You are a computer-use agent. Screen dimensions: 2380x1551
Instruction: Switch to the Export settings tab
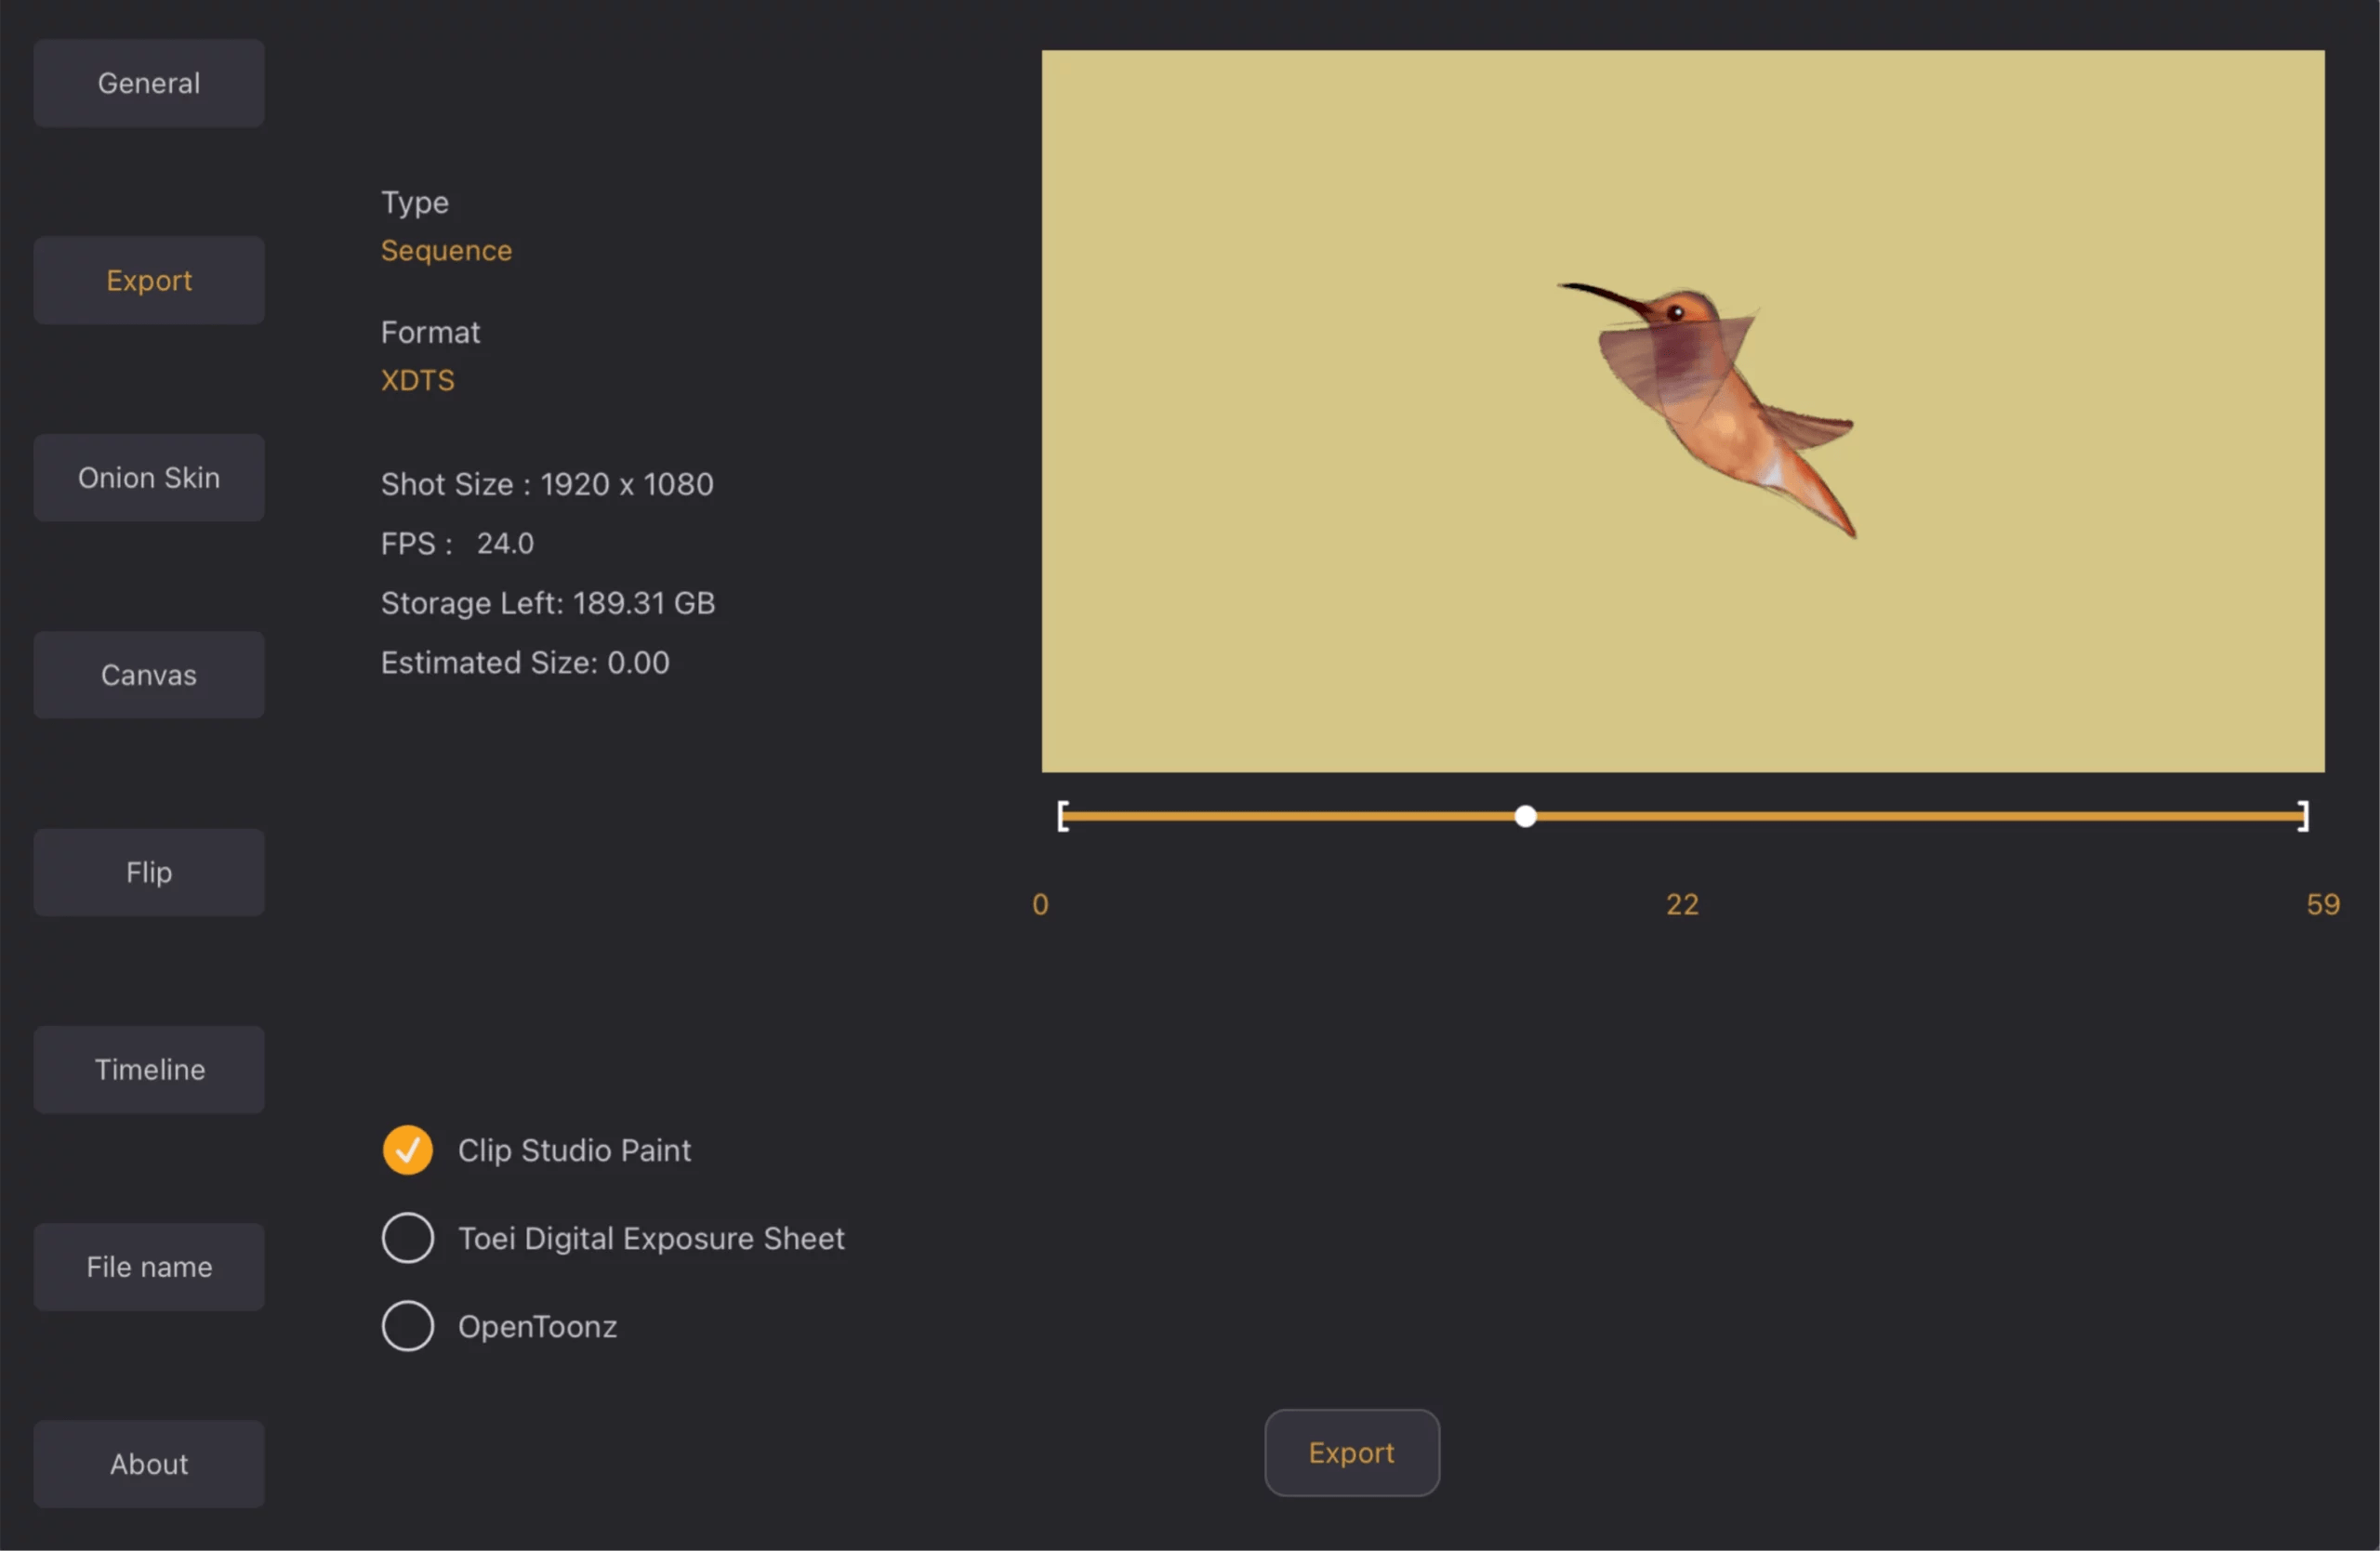[x=148, y=281]
